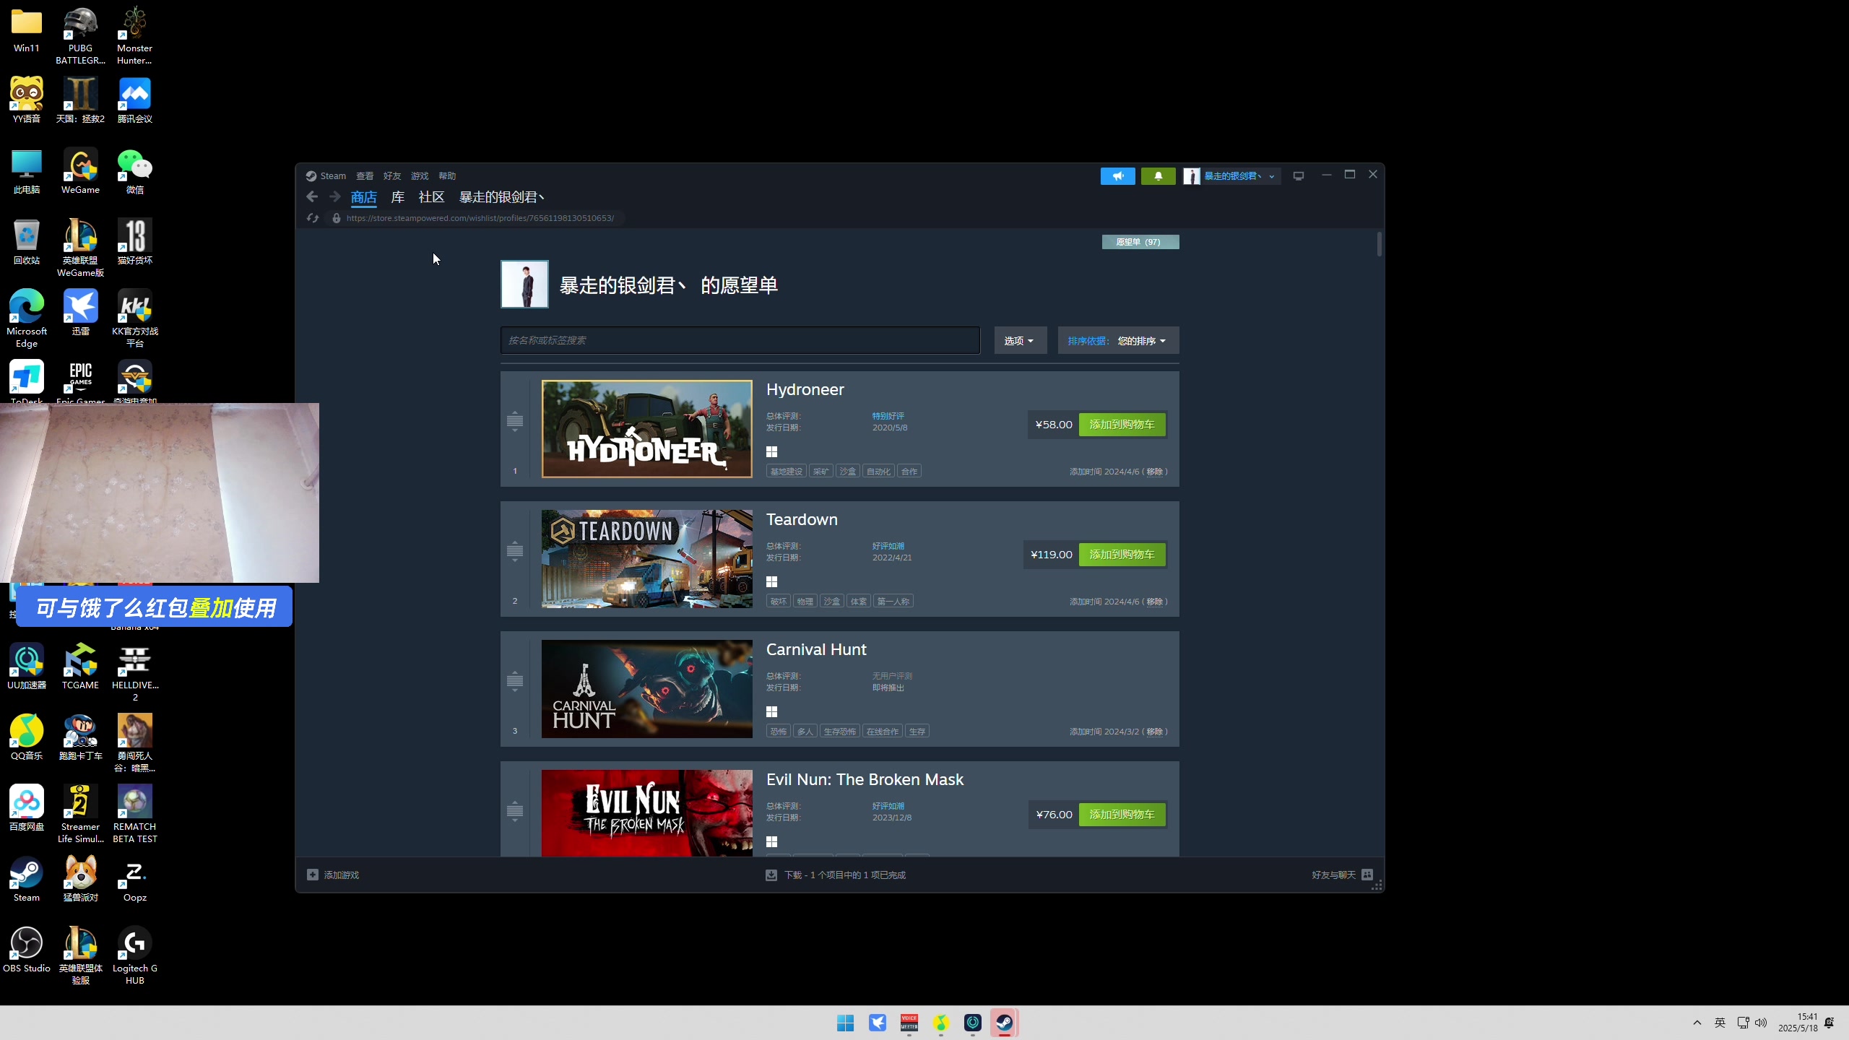Switch to the 库 tab
Image resolution: width=1849 pixels, height=1040 pixels.
tap(398, 197)
